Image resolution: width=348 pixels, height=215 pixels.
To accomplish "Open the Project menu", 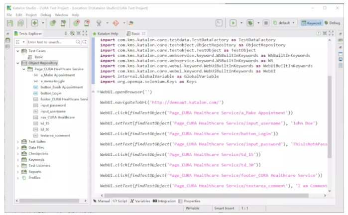I will 31,15.
